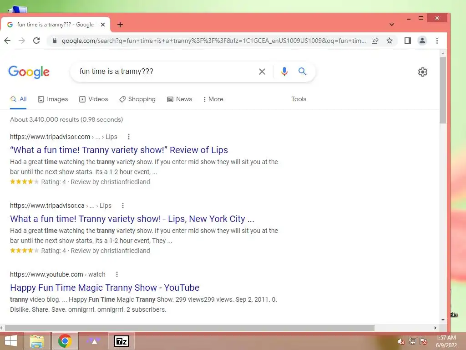Open the search Tools options
Screen dimensions: 466x350
[299, 99]
